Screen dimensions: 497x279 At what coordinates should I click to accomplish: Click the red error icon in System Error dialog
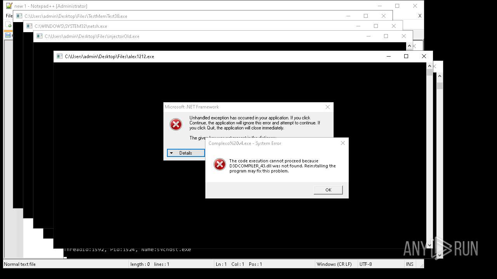pos(220,164)
